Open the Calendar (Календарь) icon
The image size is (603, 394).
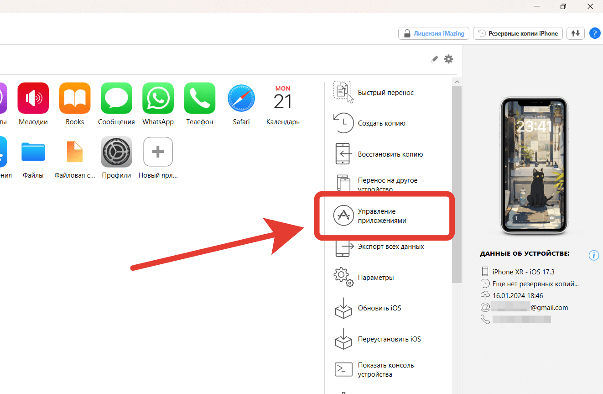click(282, 98)
